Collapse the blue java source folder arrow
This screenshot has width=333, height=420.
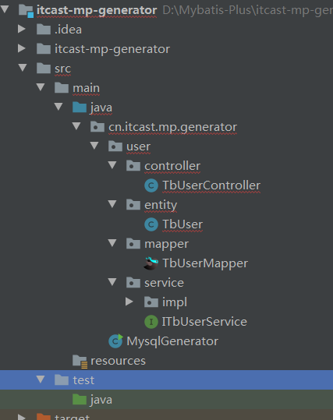click(x=58, y=107)
